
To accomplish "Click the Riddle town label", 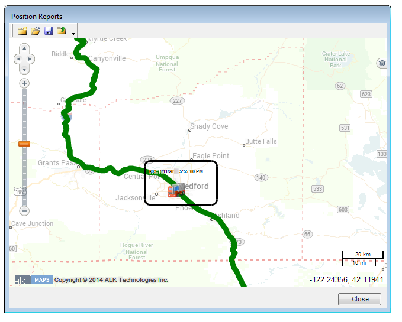I will click(60, 54).
